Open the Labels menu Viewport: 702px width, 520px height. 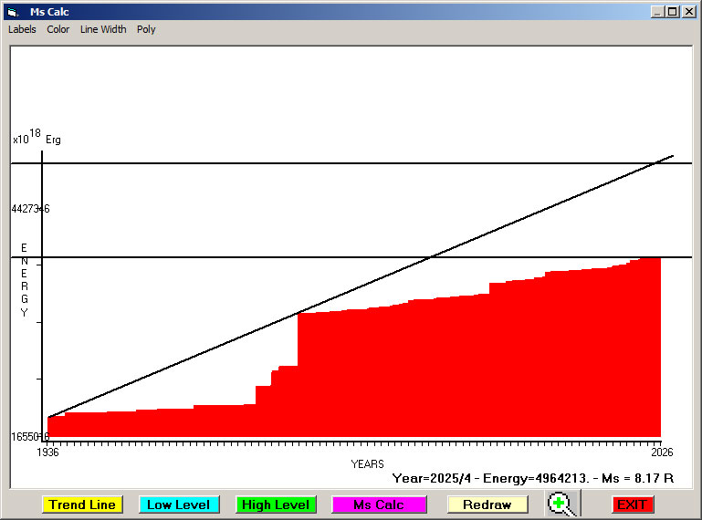[22, 29]
